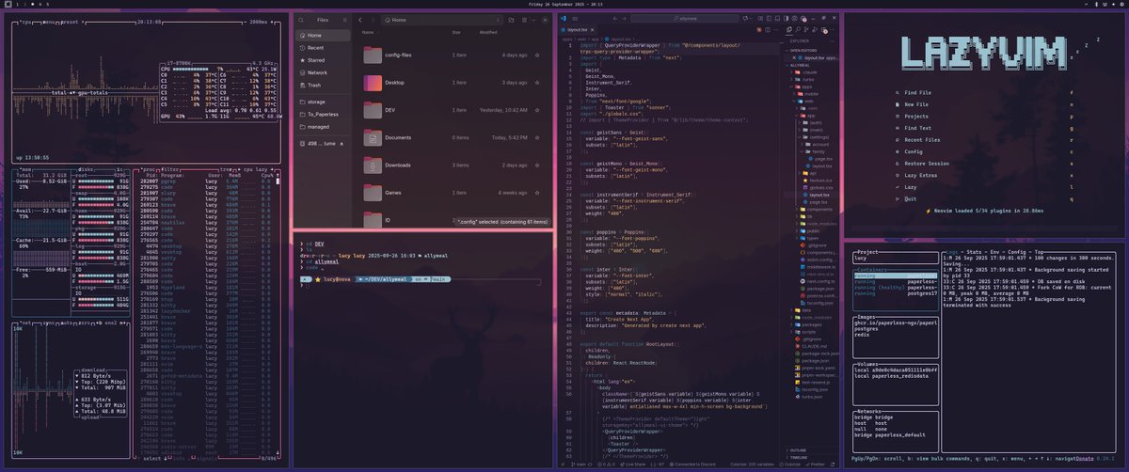The width and height of the screenshot is (1129, 472).
Task: Star the Desktop folder row
Action: [537, 83]
